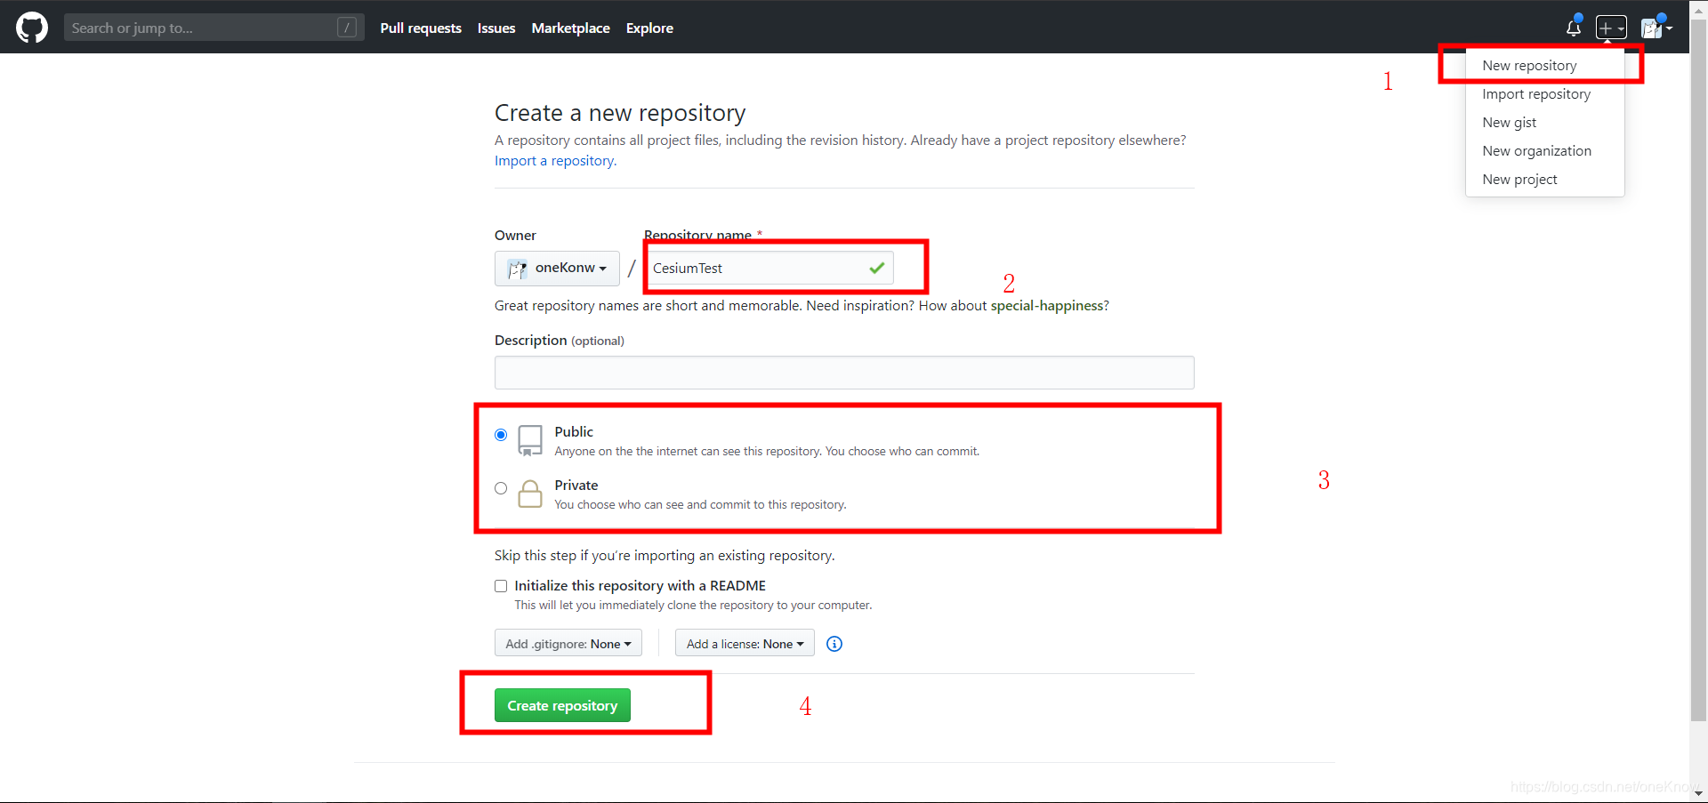Open Pull requests in the top nav
1708x803 pixels.
pyautogui.click(x=421, y=28)
